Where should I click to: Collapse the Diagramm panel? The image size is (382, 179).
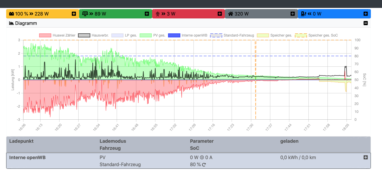pos(366,23)
